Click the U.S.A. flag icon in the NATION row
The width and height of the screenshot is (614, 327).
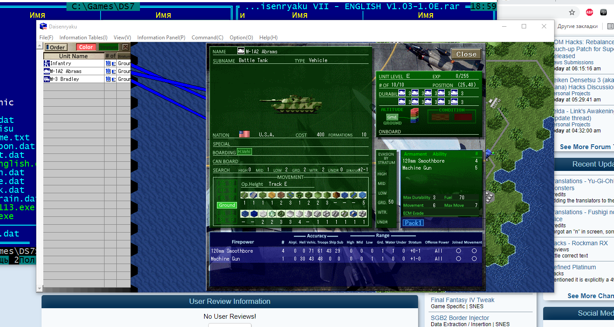tap(244, 134)
